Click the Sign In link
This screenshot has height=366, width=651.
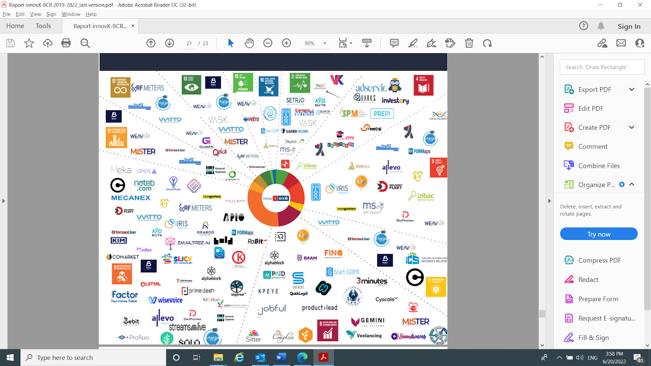(x=629, y=26)
